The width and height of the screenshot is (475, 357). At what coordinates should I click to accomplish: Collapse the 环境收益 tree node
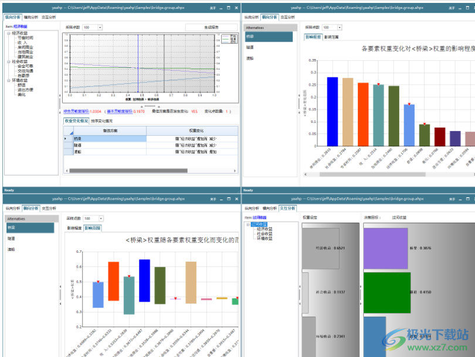click(x=9, y=80)
